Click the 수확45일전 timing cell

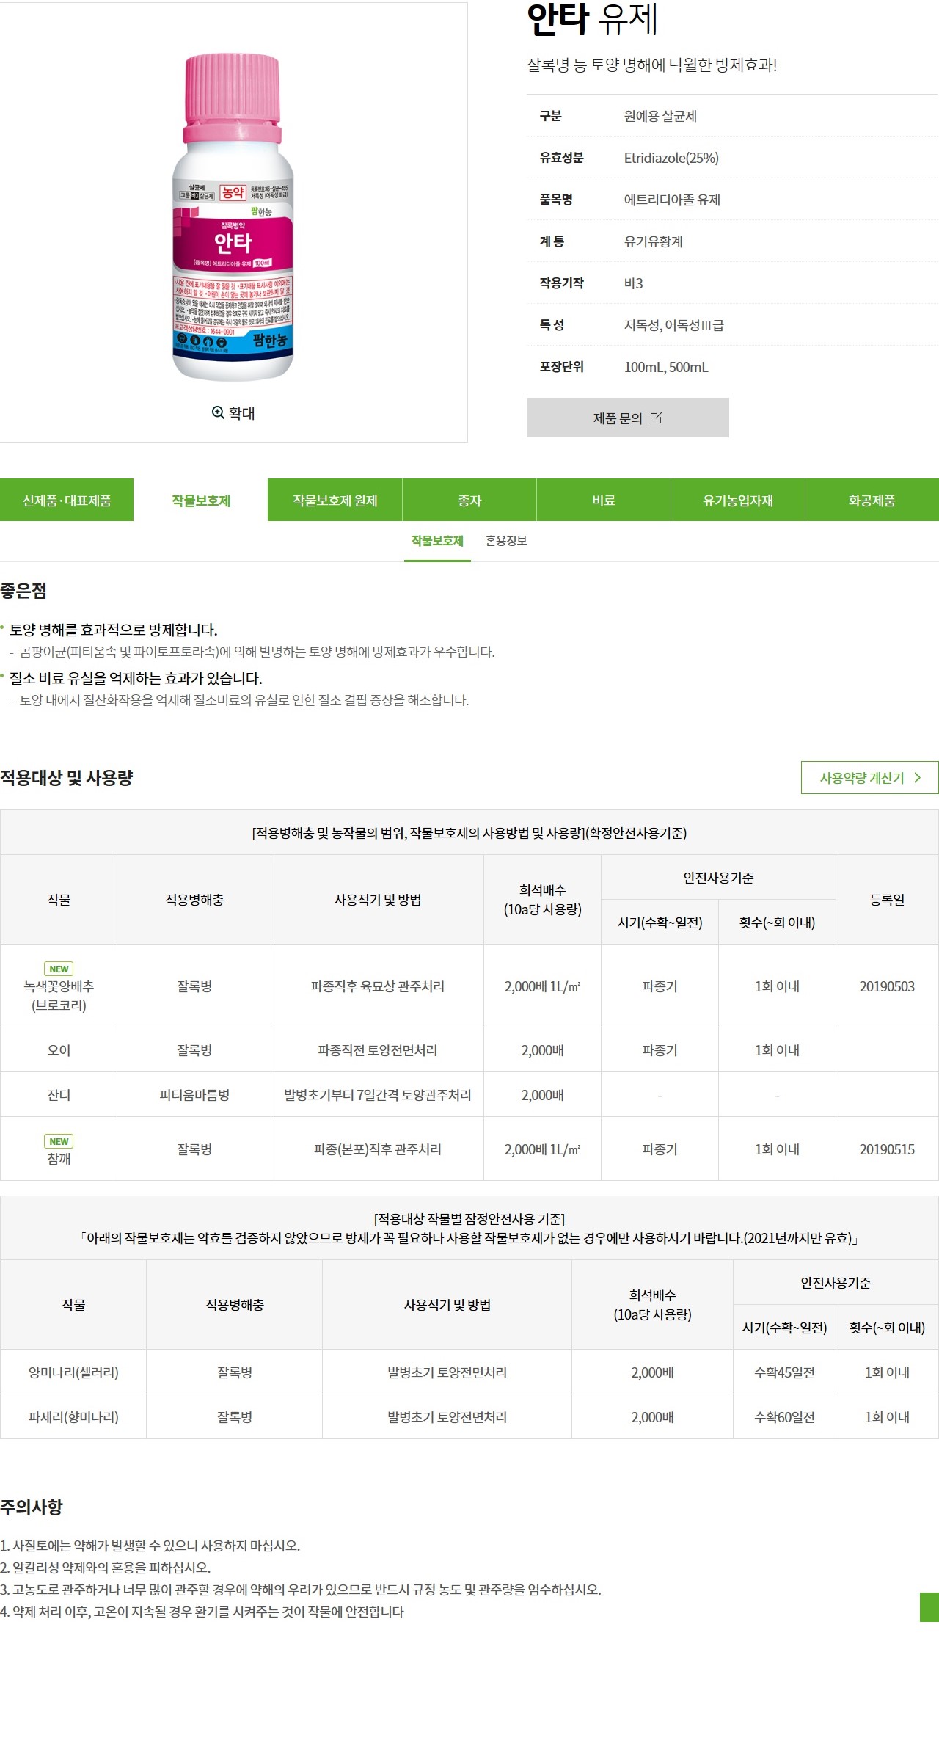[785, 1372]
